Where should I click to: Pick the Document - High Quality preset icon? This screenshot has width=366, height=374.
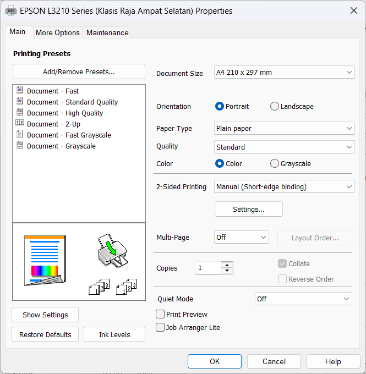coord(20,113)
